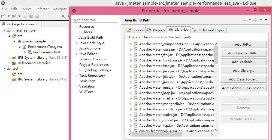Screen dimensions: 272x140
Task: Toggle the Skip All Breakpoints icon
Action: point(63,16)
